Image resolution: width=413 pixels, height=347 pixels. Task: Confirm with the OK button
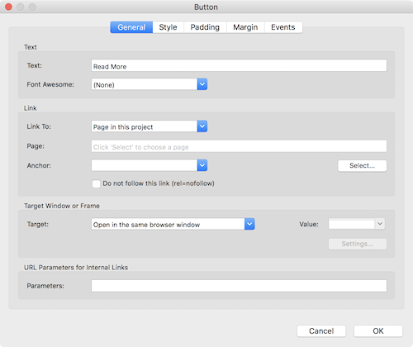[x=378, y=331]
